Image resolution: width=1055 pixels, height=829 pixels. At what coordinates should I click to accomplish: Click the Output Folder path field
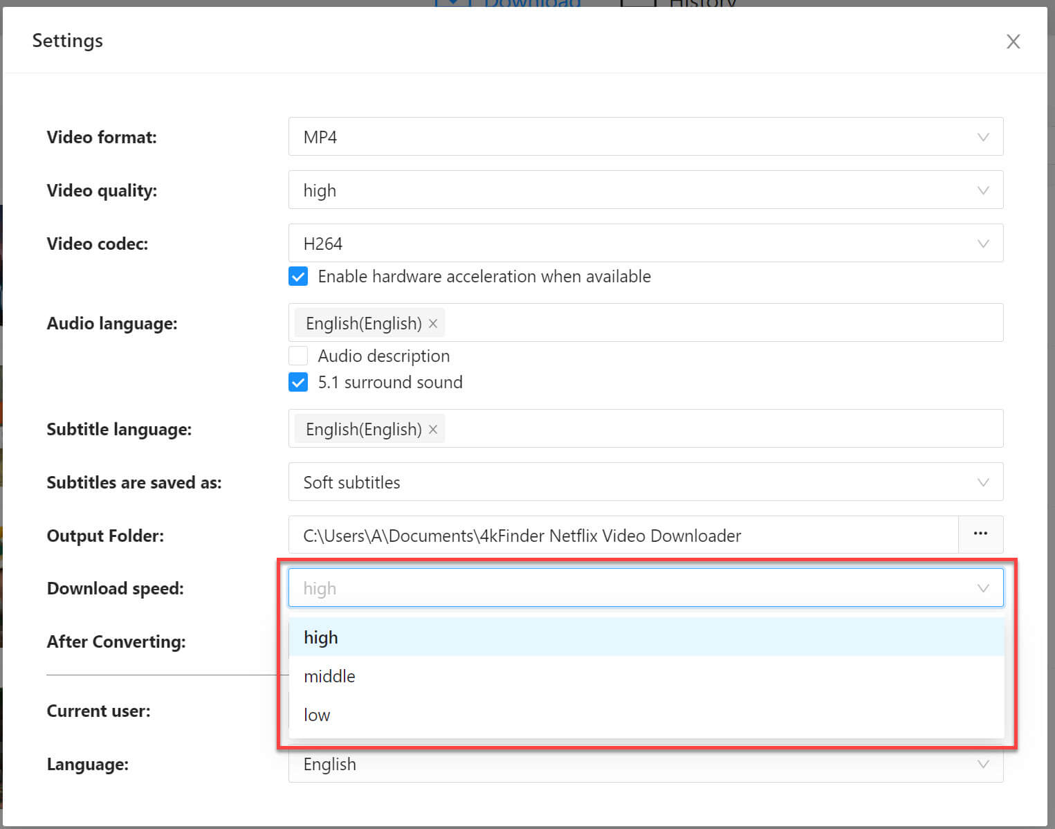point(623,535)
